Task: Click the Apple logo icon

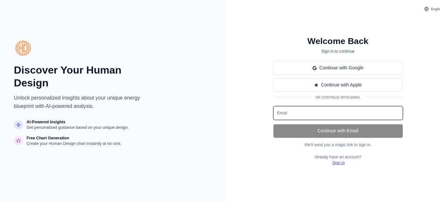Action: (x=316, y=85)
